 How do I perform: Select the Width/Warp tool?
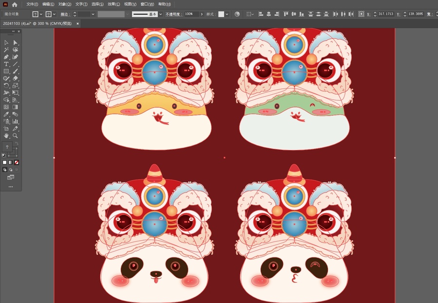pos(6,93)
